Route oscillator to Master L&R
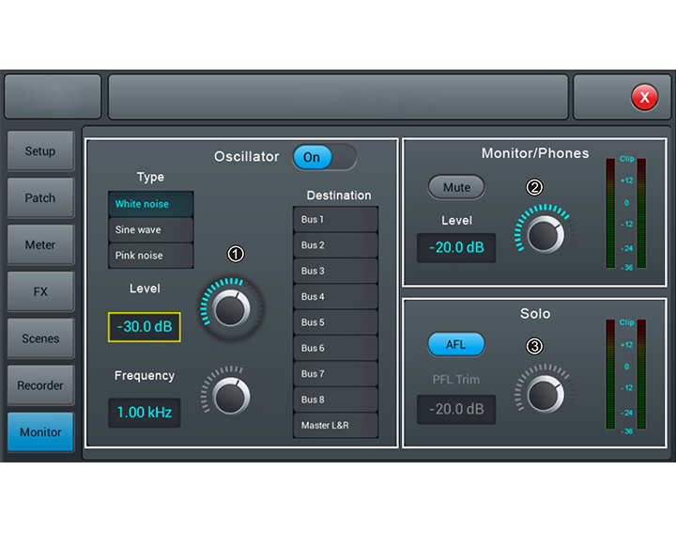Viewport: 676px width, 533px height. 335,426
